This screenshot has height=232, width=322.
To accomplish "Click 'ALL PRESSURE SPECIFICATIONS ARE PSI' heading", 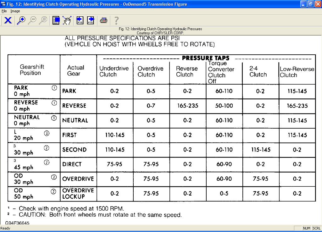I will pyautogui.click(x=122, y=38).
